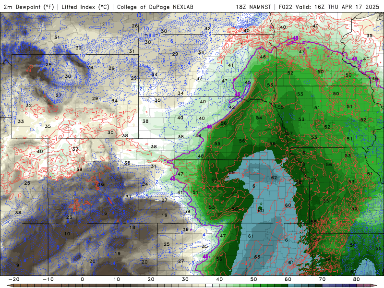Click the dewpoint value 33 on the map
The image size is (384, 288).
pos(21,121)
